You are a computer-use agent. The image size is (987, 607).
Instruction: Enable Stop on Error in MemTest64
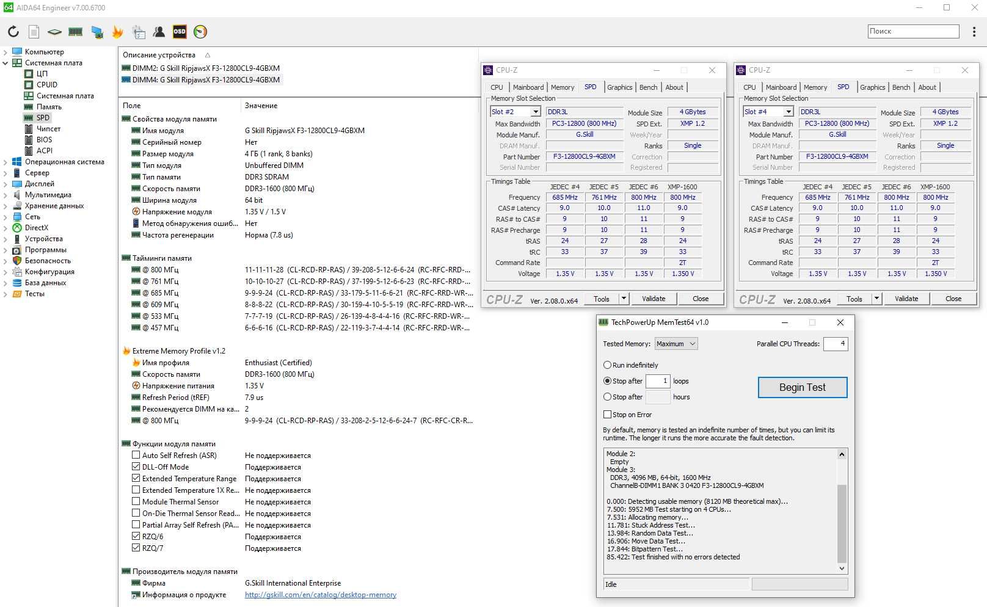pyautogui.click(x=607, y=415)
